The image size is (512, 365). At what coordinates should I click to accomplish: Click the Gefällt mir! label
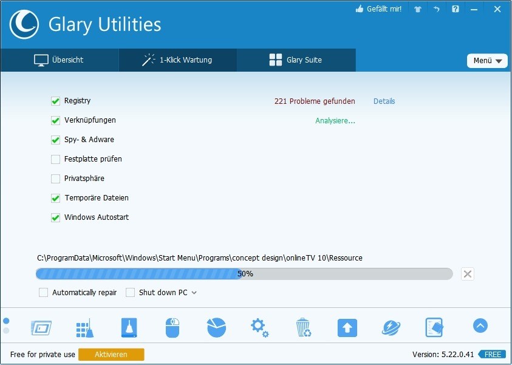(x=384, y=9)
